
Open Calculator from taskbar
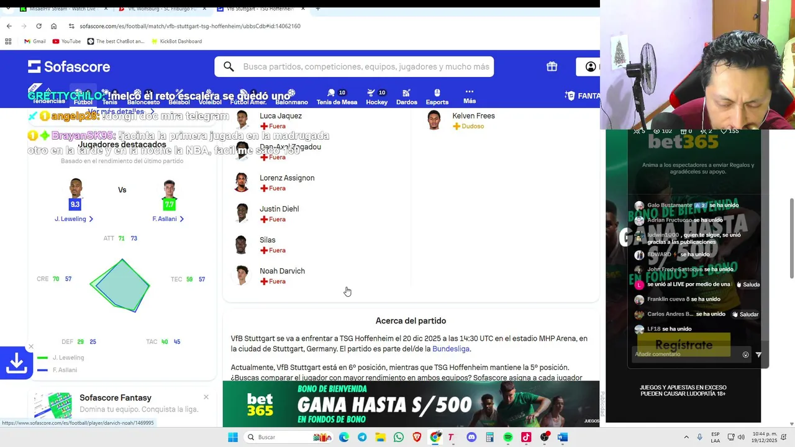pyautogui.click(x=489, y=437)
